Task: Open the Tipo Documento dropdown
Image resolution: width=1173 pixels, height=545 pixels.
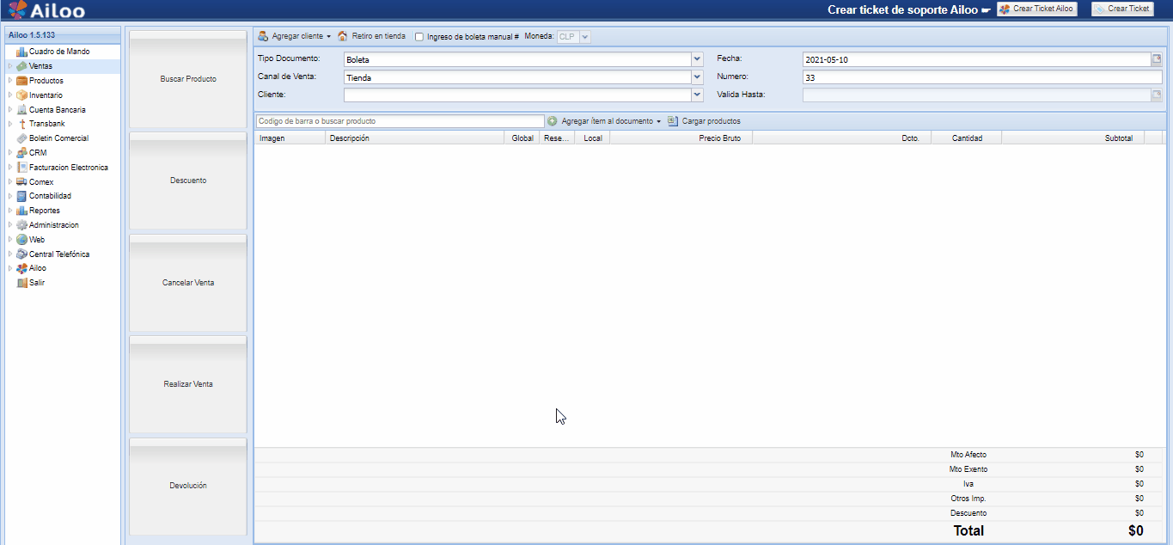Action: coord(697,59)
